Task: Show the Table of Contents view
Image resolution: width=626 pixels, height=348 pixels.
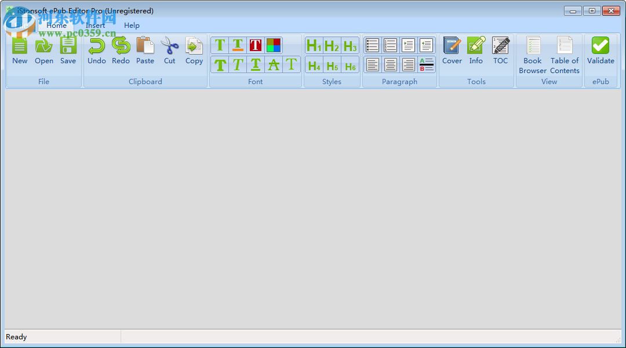Action: click(x=565, y=51)
